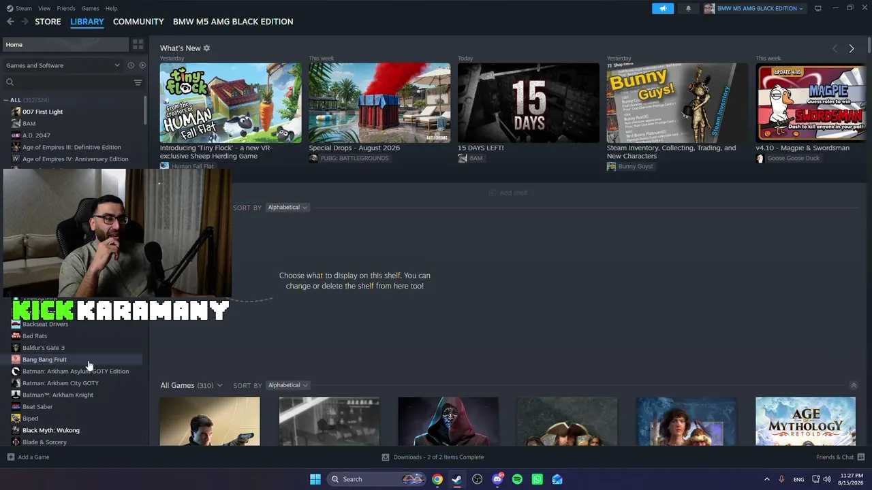The height and width of the screenshot is (490, 872).
Task: Open the account name dropdown menu
Action: click(760, 8)
